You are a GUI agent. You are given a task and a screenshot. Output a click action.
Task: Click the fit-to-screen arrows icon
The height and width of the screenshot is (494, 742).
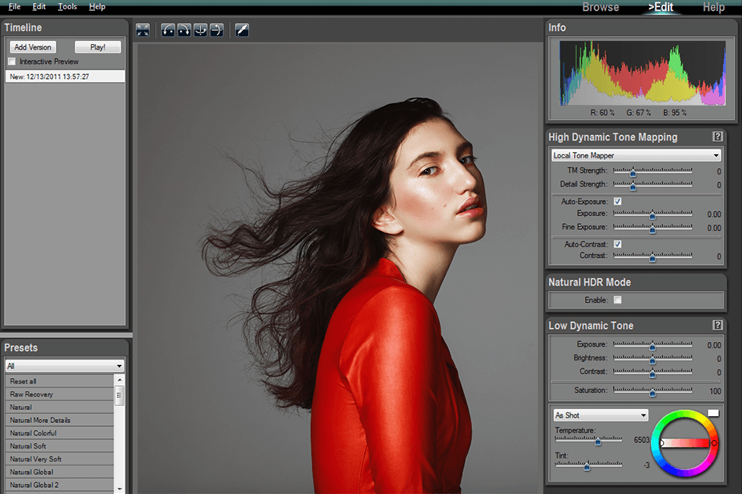coord(143,30)
